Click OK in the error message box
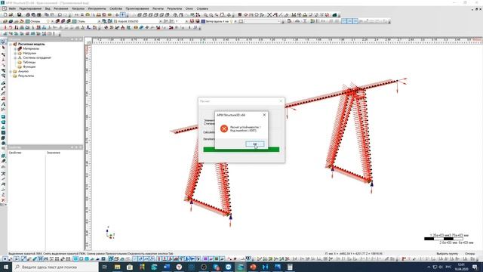Viewport: 483px width, 272px height. [255, 144]
